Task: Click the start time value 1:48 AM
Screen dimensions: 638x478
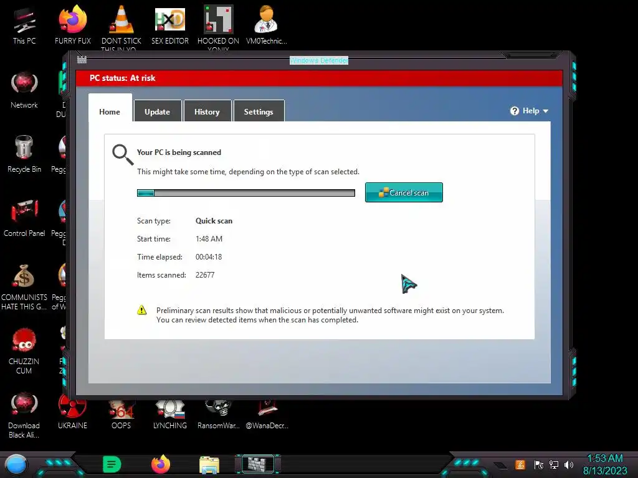Action: point(209,238)
